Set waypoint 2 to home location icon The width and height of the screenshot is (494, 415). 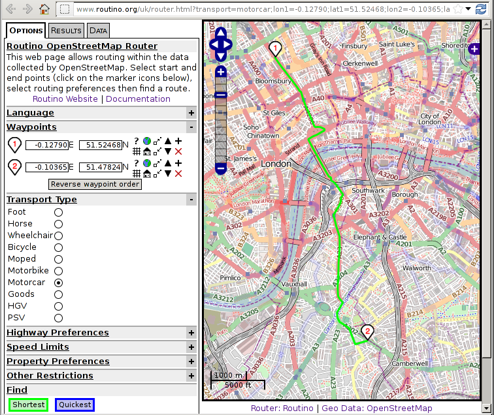click(x=147, y=174)
